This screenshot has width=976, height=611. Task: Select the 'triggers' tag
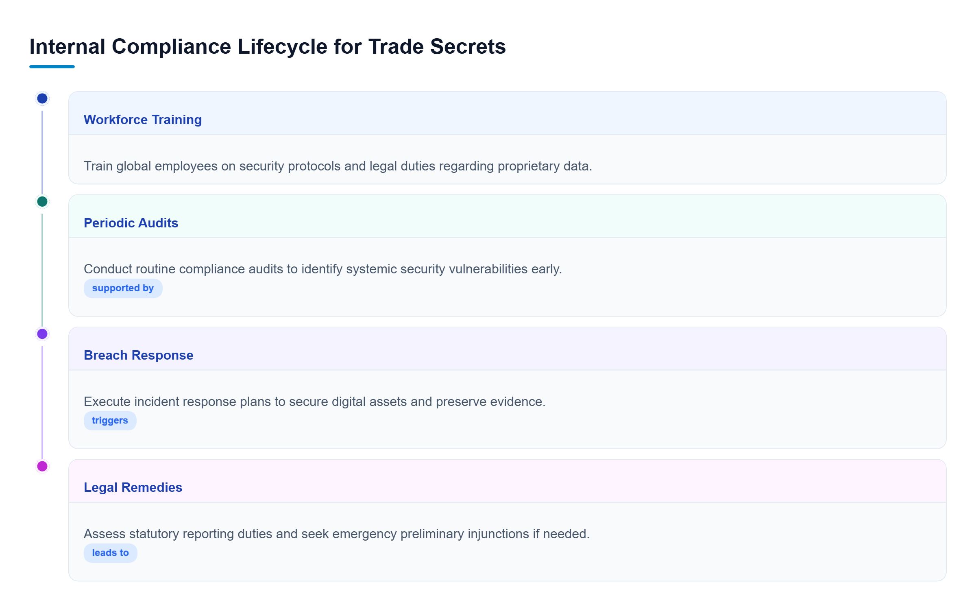(110, 421)
